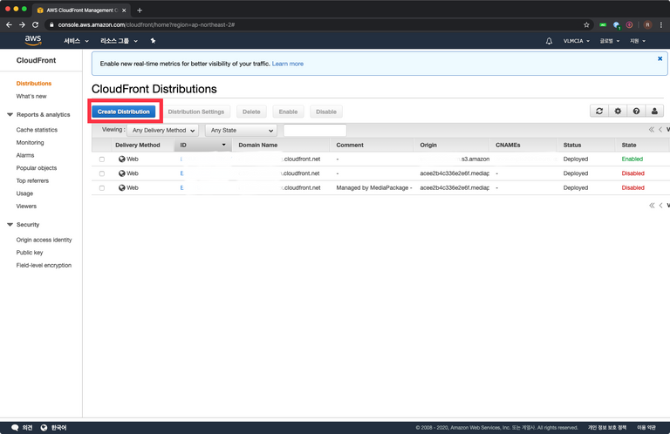Screen dimensions: 670x434
Task: Click the Chrome profile avatar R
Action: tap(648, 24)
